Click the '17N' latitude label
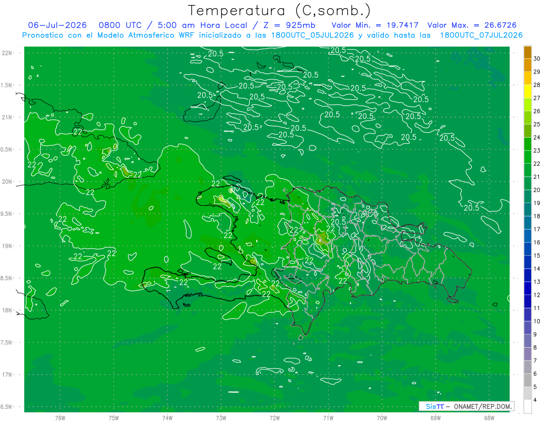The image size is (549, 424). (7, 375)
